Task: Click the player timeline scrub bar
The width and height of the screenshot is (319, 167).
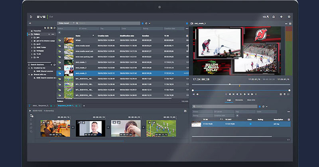Action: click(x=239, y=84)
